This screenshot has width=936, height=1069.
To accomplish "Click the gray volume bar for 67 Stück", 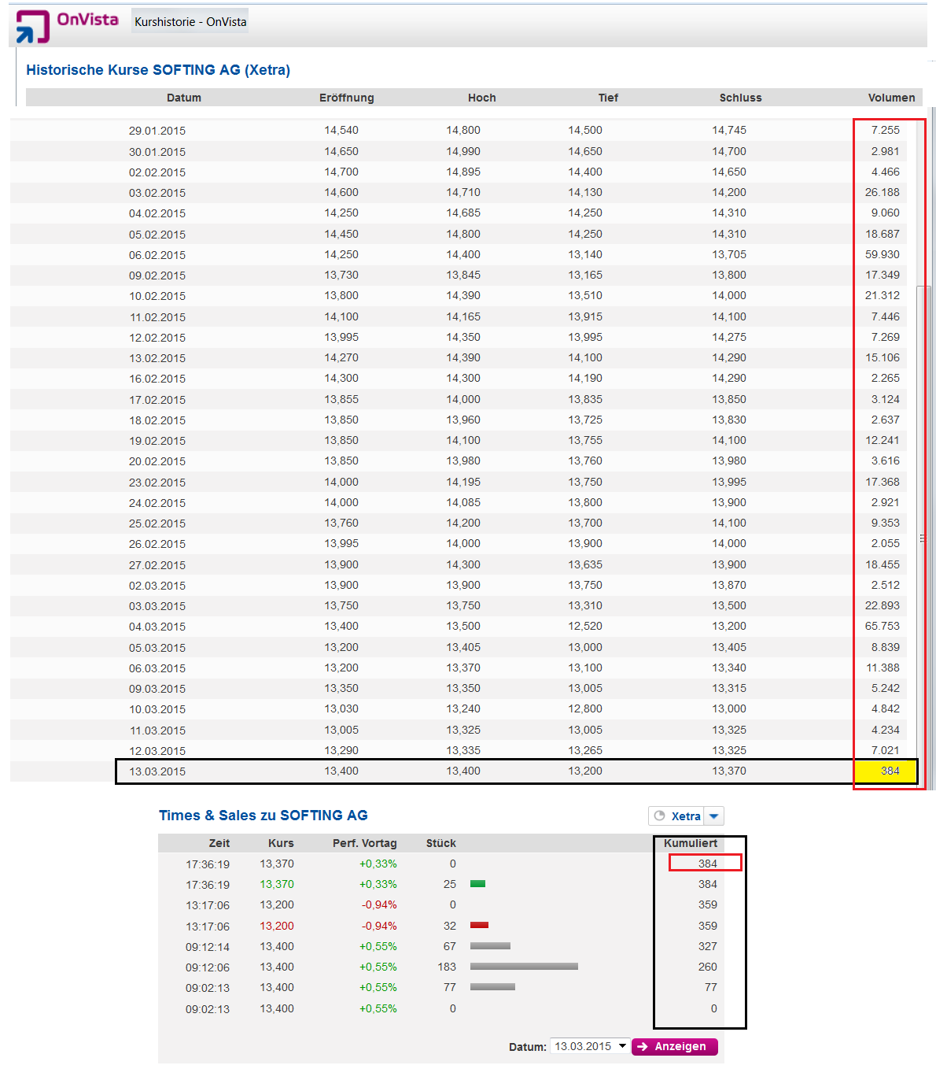I will coord(490,945).
